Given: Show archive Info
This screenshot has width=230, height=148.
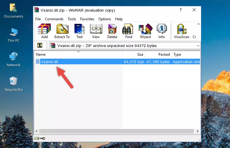Looking at the screenshot, I should coord(162,31).
